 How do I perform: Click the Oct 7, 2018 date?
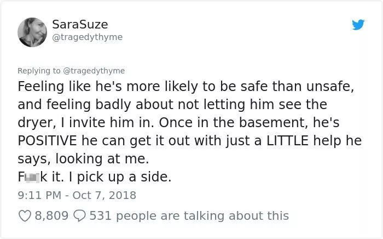(105, 195)
